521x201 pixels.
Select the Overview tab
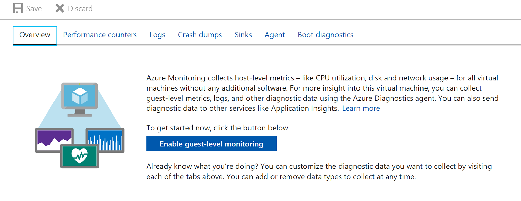(35, 35)
